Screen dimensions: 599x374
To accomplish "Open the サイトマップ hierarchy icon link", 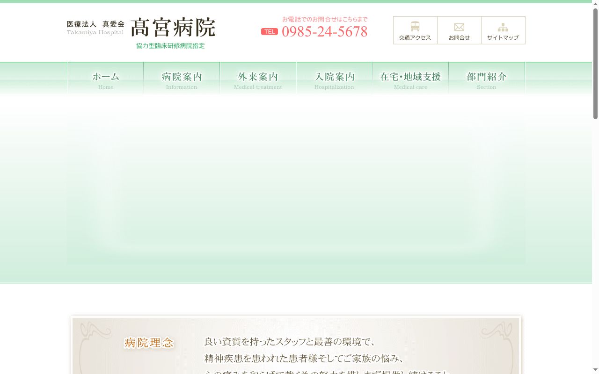I will click(x=503, y=30).
